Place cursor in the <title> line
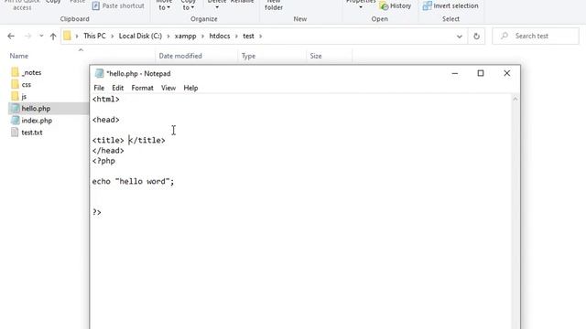This screenshot has width=586, height=329. (128, 140)
